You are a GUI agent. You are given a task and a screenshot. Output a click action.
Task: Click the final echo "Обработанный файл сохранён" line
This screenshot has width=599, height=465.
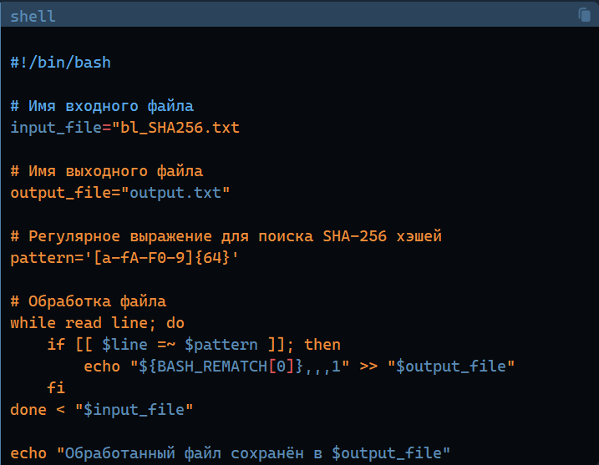click(231, 453)
